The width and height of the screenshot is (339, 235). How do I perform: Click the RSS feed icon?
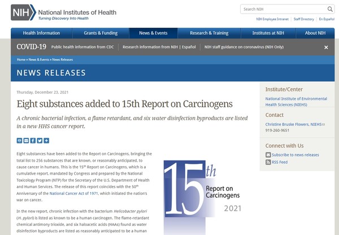coord(268,162)
